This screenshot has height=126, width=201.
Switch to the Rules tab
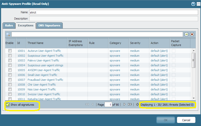tap(9, 25)
